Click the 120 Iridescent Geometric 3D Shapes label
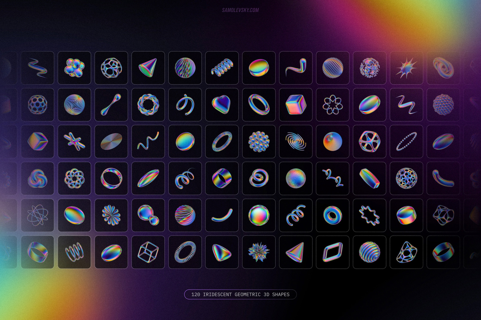Screen dimensions: 481x320 pos(240,294)
